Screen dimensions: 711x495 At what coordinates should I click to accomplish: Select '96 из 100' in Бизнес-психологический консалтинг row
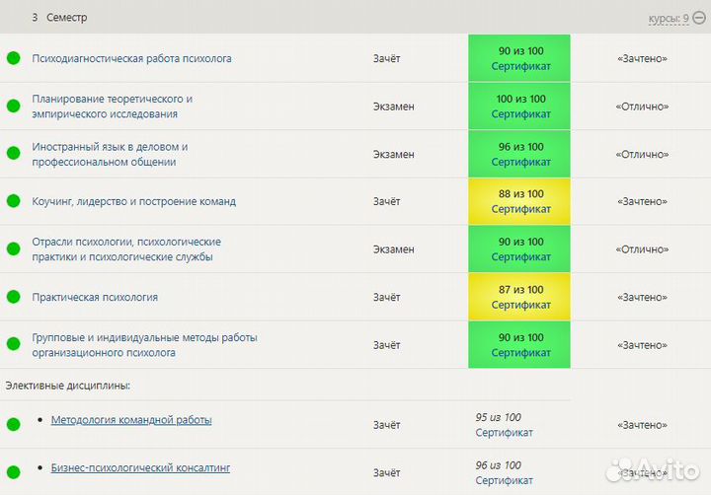click(498, 465)
